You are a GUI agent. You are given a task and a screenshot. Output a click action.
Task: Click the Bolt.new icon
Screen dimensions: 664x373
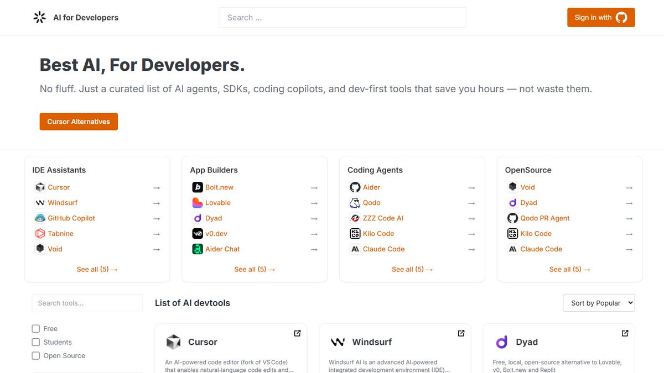[x=198, y=187]
